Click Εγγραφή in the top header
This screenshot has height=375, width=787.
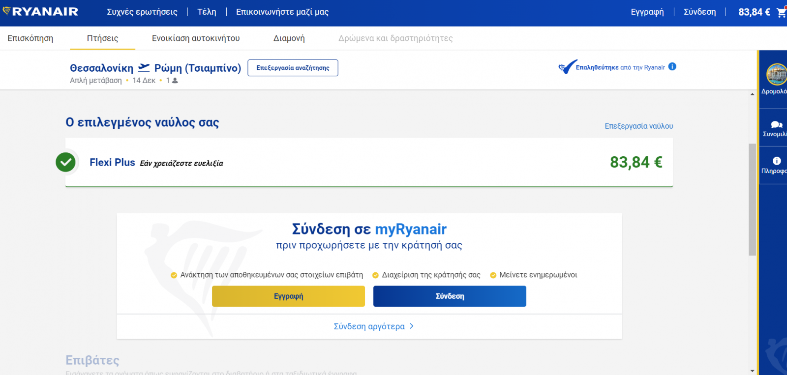point(647,12)
